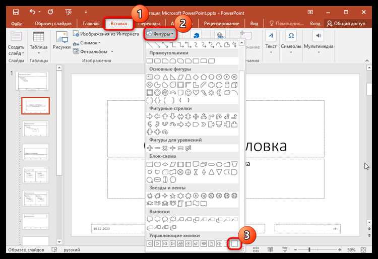Choose the oval speech bubble callout

[x=165, y=220]
